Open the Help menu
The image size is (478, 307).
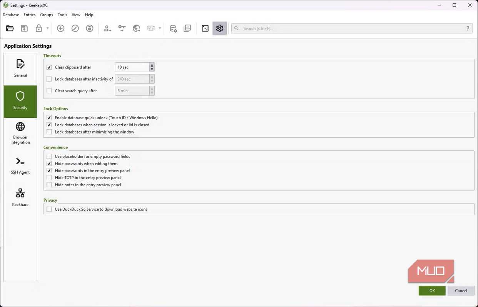tap(89, 15)
